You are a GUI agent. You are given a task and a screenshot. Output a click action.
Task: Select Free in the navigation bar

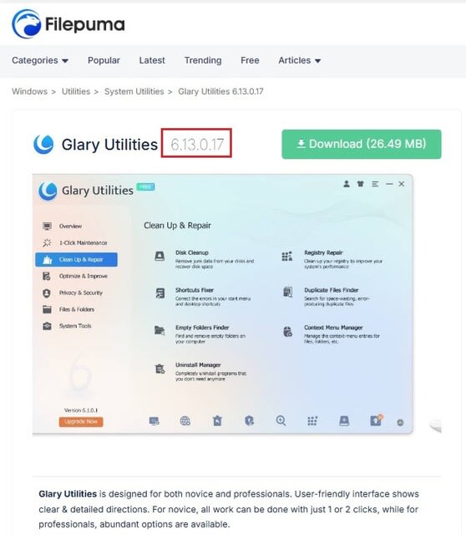pos(250,60)
